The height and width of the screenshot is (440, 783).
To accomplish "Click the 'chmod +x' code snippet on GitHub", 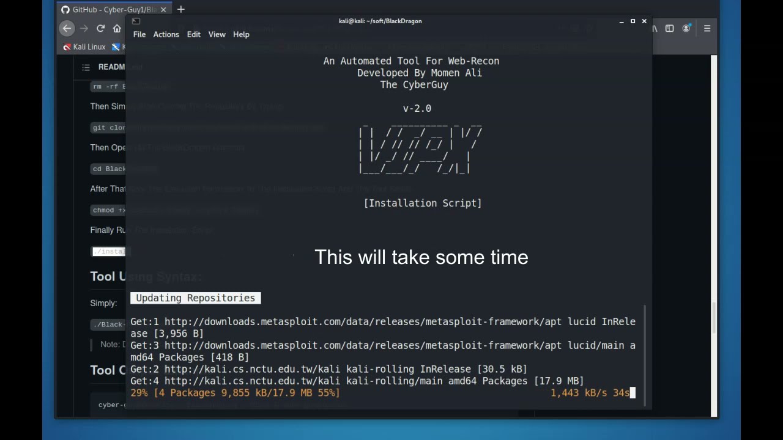I will tap(108, 210).
